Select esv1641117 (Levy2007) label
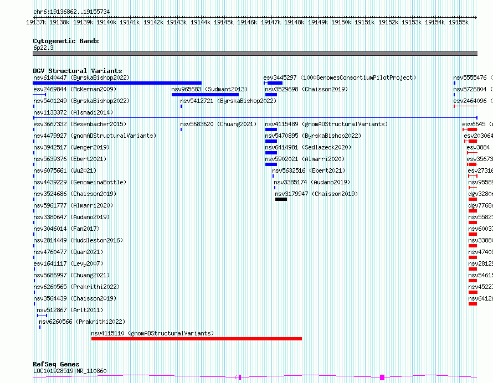The image size is (493, 383). 68,263
